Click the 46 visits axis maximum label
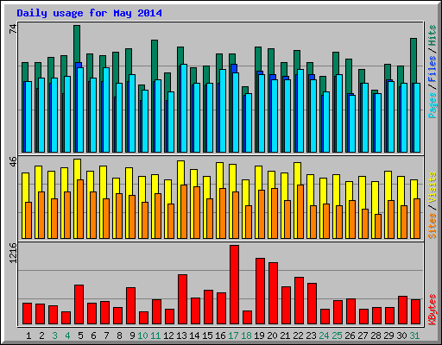The width and height of the screenshot is (442, 345). pos(13,161)
